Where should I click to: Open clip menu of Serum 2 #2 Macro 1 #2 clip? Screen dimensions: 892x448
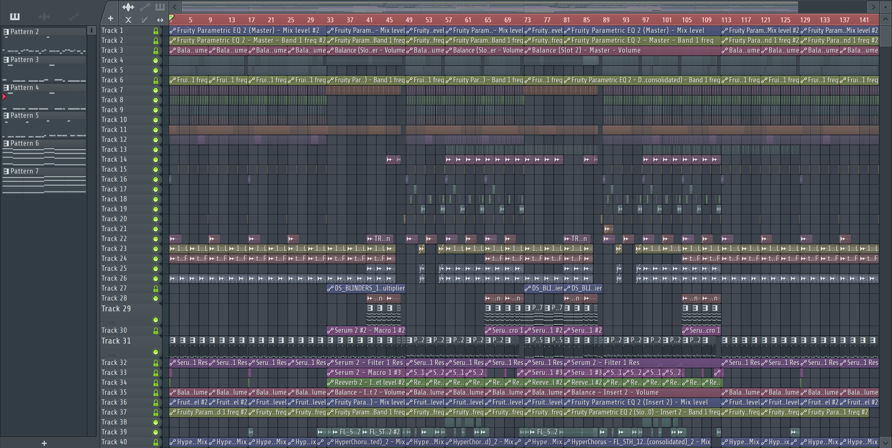331,331
